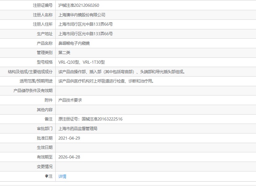
Task: Click the 有效期至 label
Action: pos(45,157)
